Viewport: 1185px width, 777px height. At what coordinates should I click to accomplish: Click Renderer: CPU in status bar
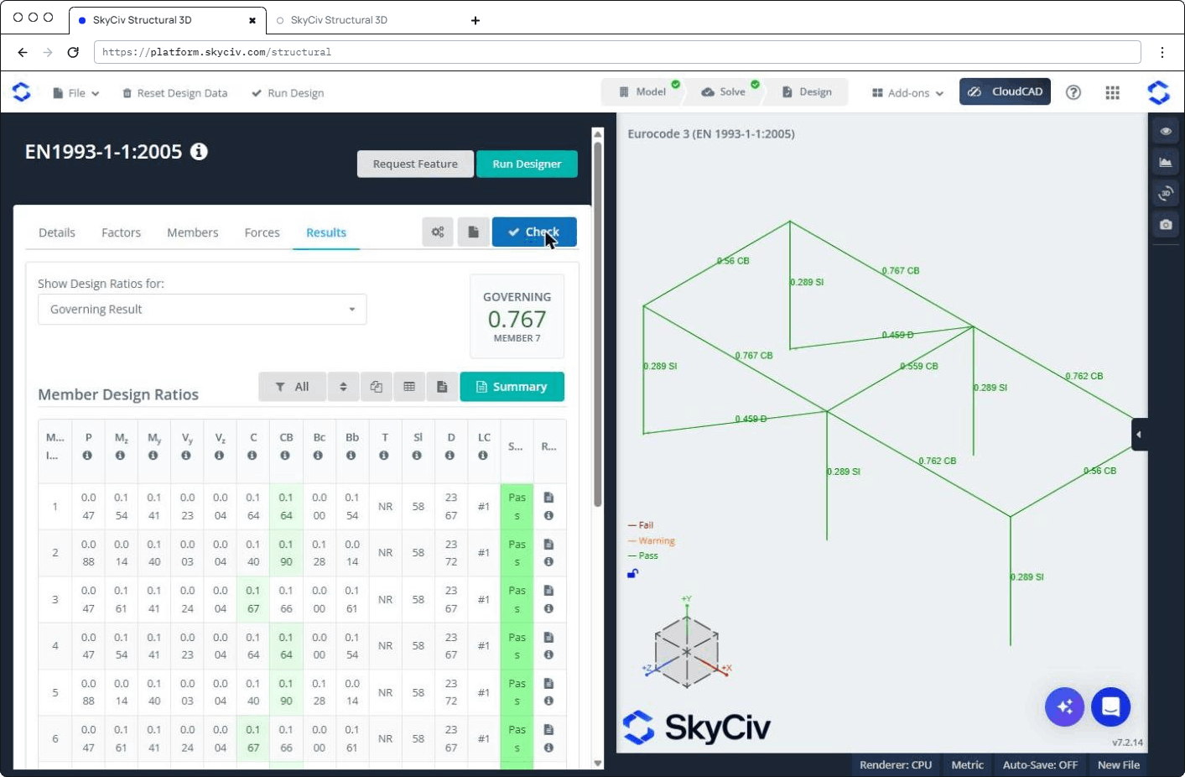click(896, 765)
